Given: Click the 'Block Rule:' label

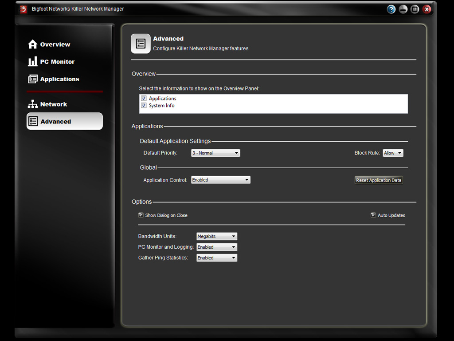Looking at the screenshot, I should (367, 153).
